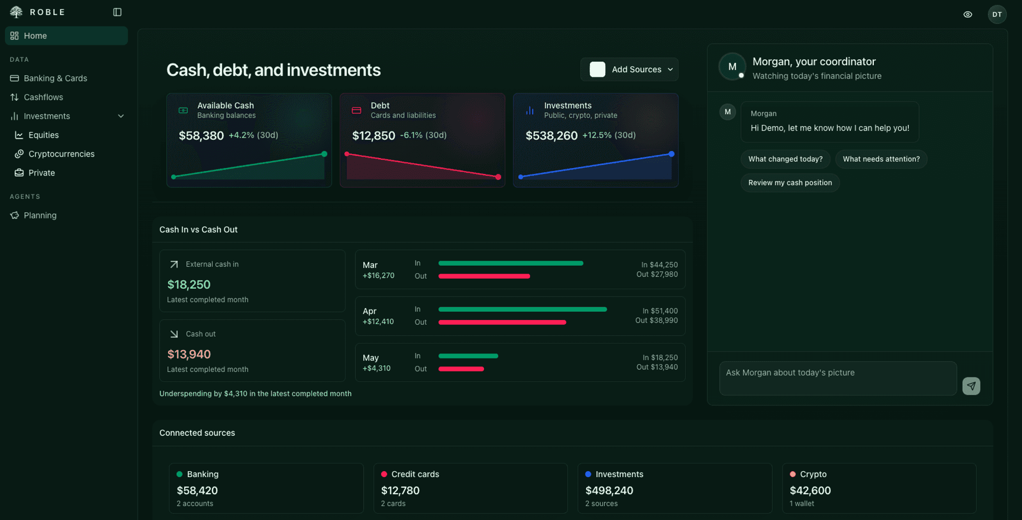Open the Debt summary card
This screenshot has width=1022, height=520.
[x=422, y=140]
